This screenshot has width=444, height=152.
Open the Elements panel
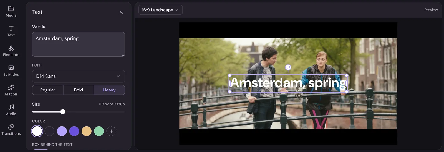point(11,51)
